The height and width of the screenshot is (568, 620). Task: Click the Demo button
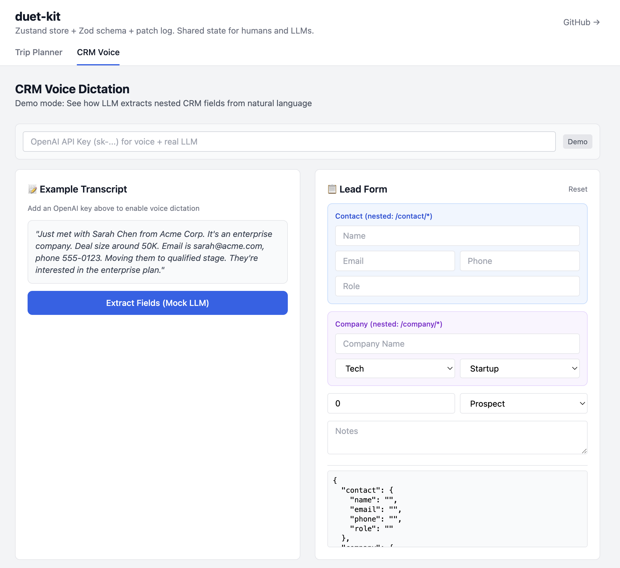577,142
